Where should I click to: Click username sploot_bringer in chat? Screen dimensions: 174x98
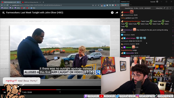click(130, 38)
